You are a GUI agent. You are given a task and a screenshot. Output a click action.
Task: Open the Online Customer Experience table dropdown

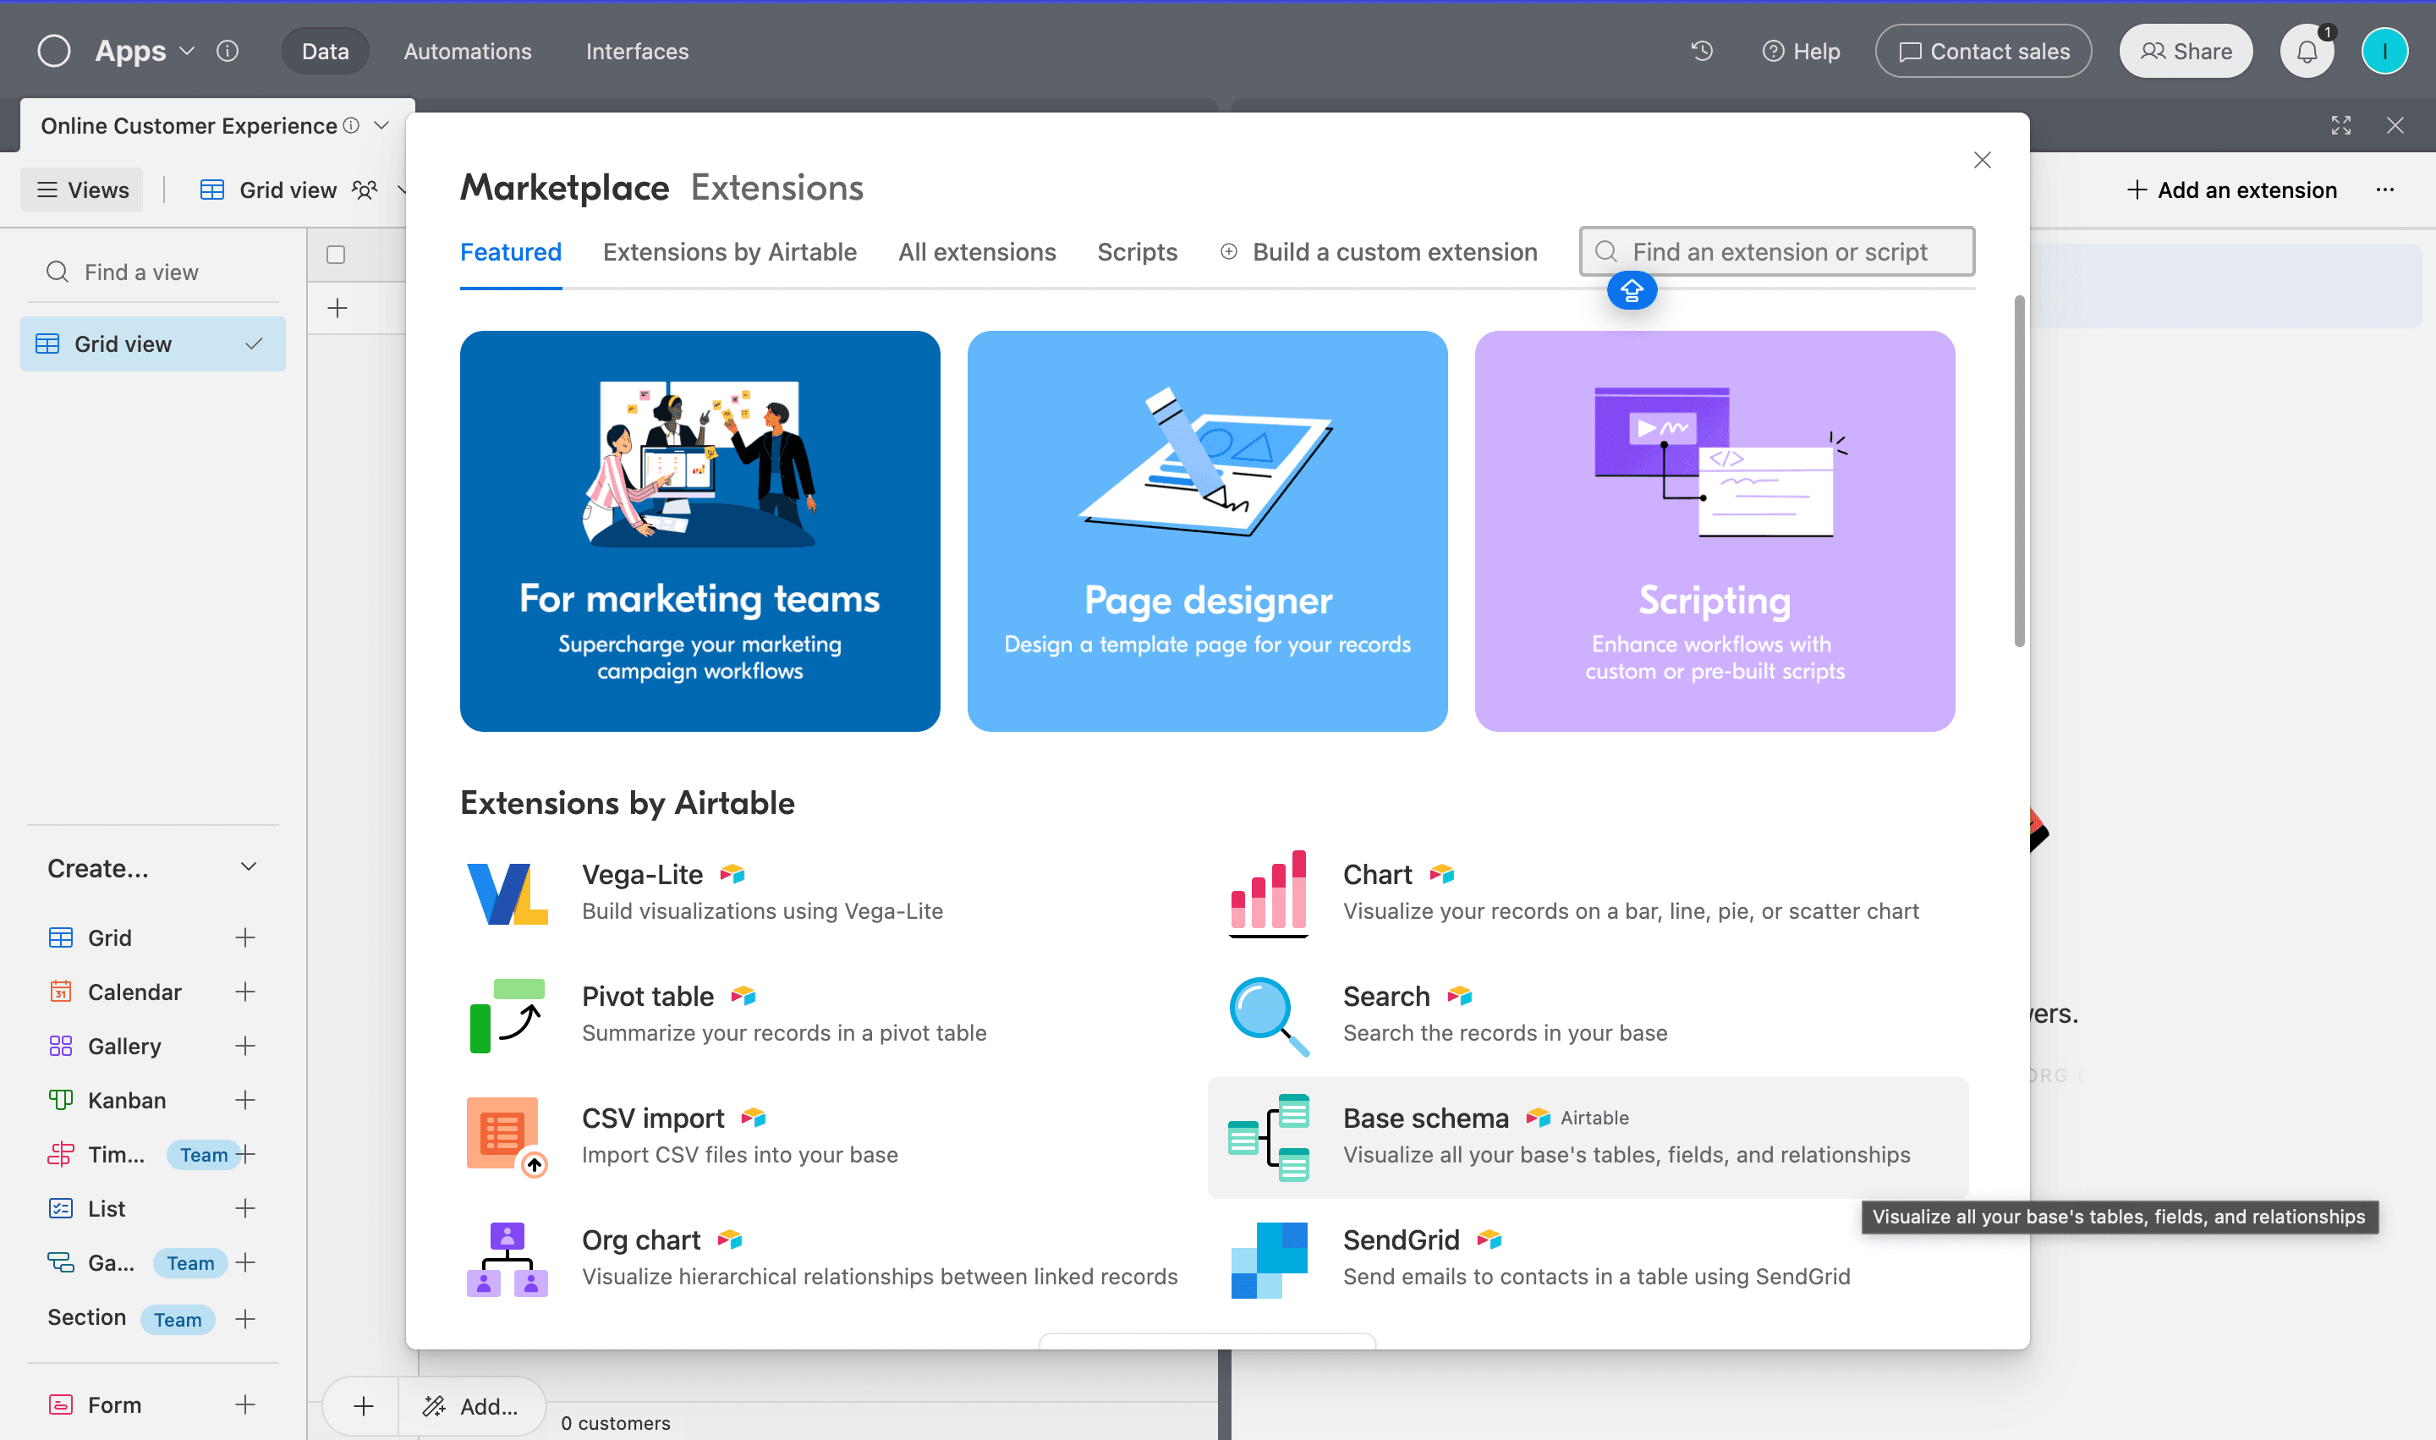point(381,125)
